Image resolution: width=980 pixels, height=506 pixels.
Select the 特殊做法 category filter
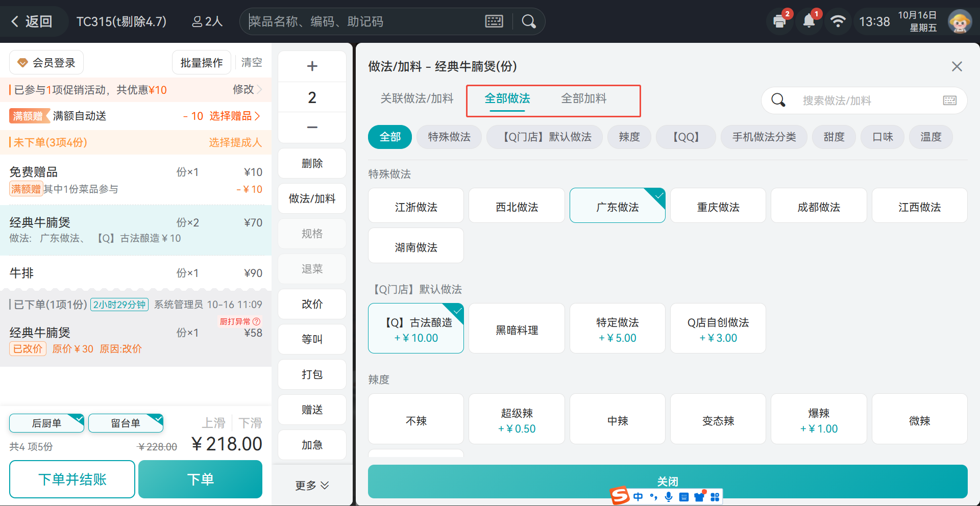449,137
